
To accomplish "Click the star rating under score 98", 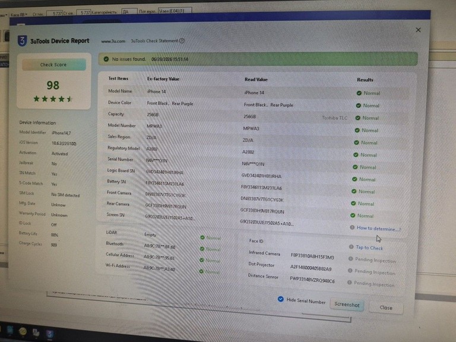I will pos(53,99).
